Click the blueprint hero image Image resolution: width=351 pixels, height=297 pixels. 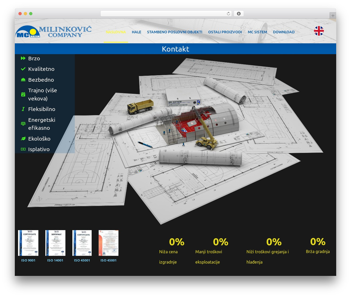(175, 141)
